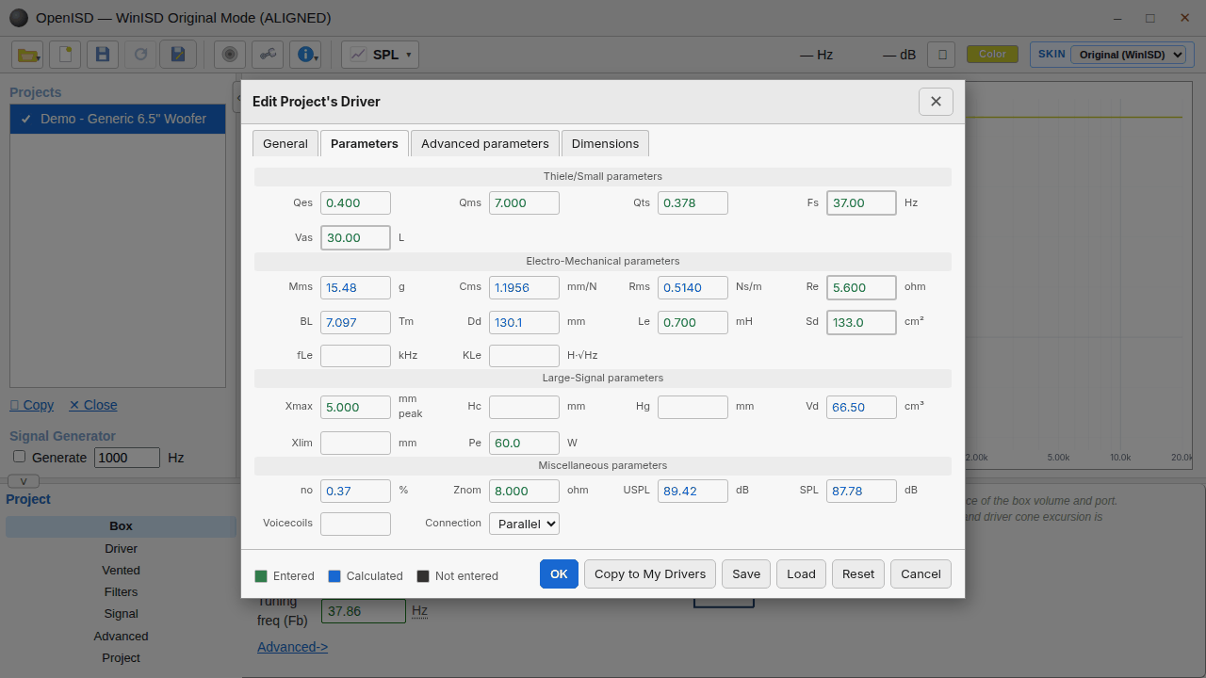
Task: Open the Connection dropdown set to Parallel
Action: (524, 524)
